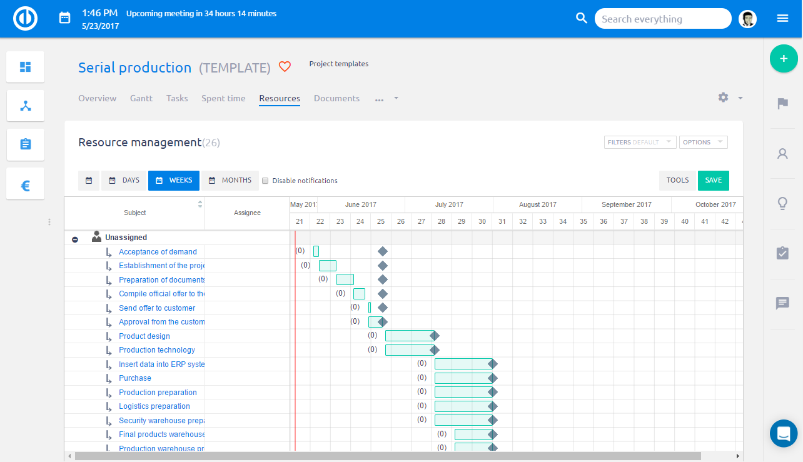
Task: Open the Spent time tab
Action: tap(223, 98)
